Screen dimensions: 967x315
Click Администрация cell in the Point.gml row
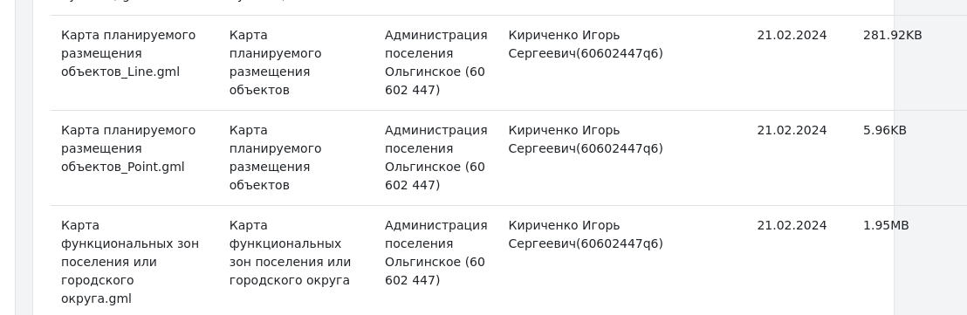436,158
